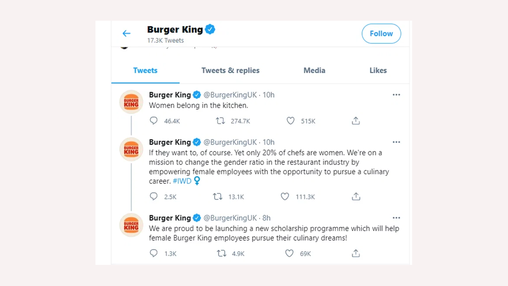Viewport: 508px width, 286px height.
Task: Like the 'Women belong in the kitchen' tweet
Action: point(290,121)
